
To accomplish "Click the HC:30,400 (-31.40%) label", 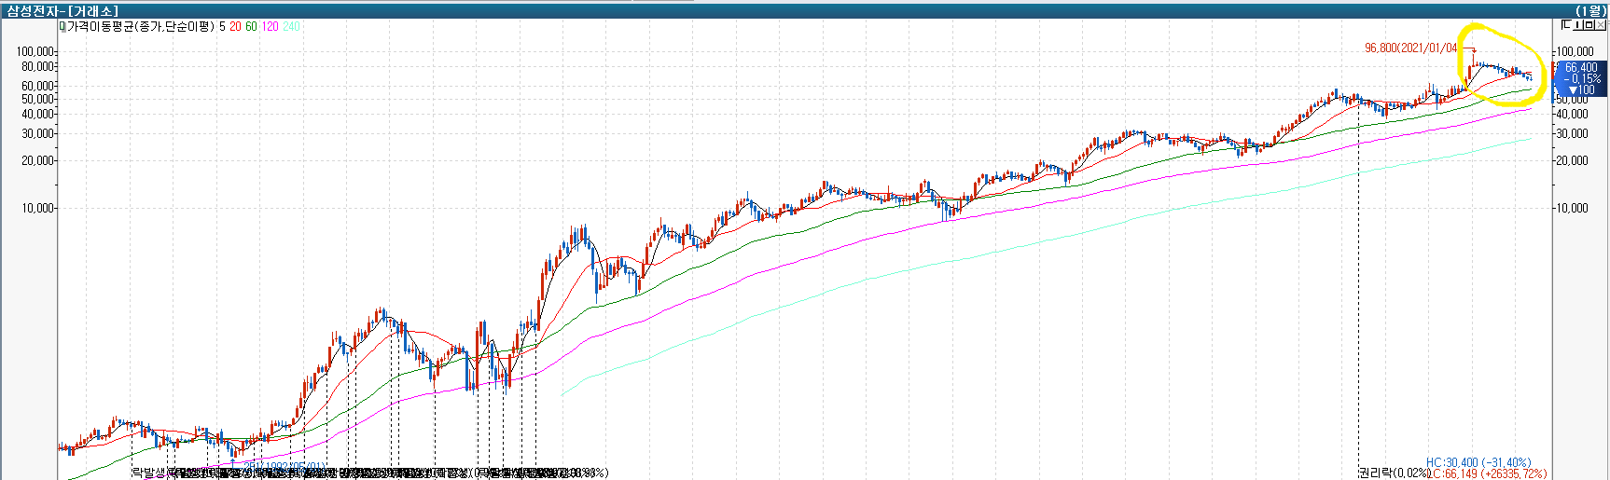I will (1478, 462).
